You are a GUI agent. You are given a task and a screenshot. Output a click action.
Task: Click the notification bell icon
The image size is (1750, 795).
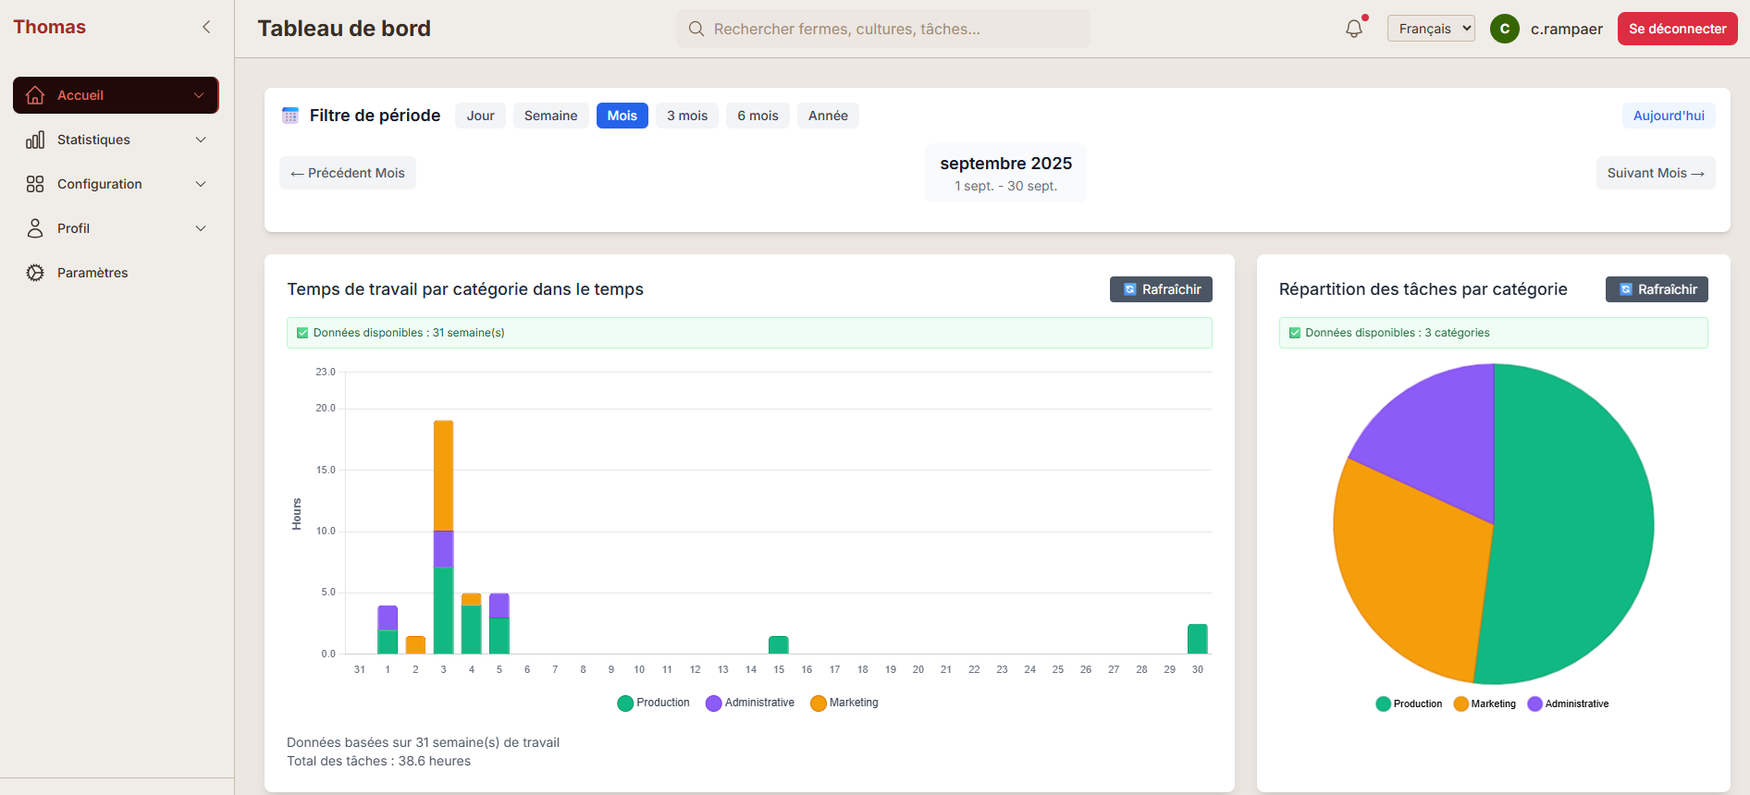point(1354,29)
